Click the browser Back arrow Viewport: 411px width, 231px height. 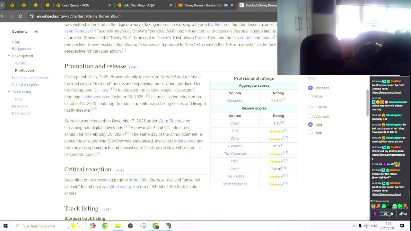3,16
